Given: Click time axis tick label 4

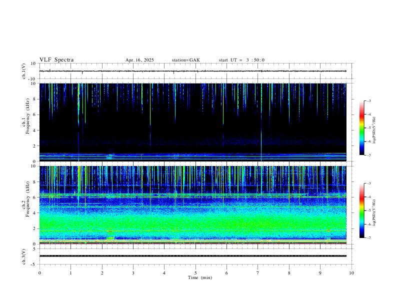Looking at the screenshot, I should pyautogui.click(x=164, y=273).
